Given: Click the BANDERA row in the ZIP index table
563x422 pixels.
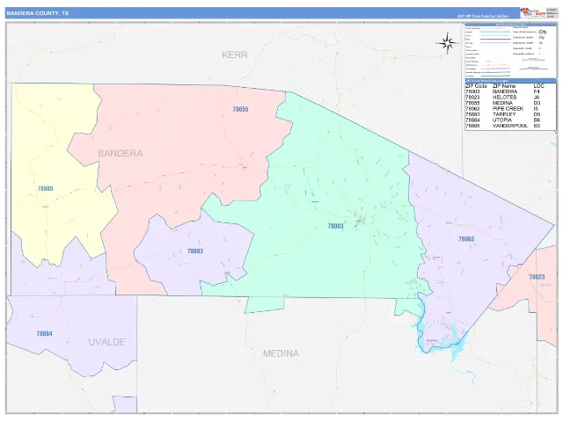Looking at the screenshot, I should point(510,91).
